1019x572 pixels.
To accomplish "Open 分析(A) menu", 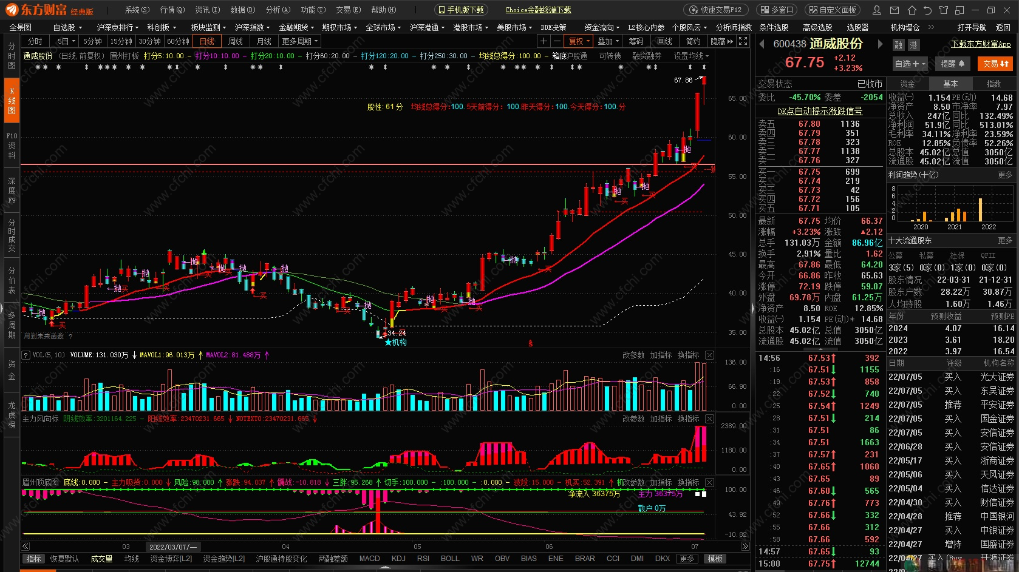I will (x=278, y=10).
